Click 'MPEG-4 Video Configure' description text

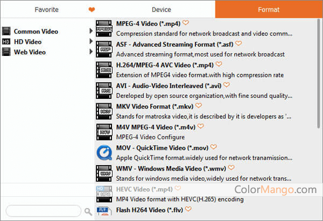150,137
